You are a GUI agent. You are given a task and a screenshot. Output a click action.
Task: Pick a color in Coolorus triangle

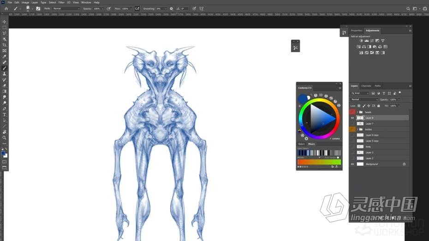coord(322,119)
